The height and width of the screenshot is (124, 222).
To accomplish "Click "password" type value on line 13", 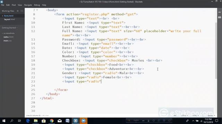I will point(117,40).
